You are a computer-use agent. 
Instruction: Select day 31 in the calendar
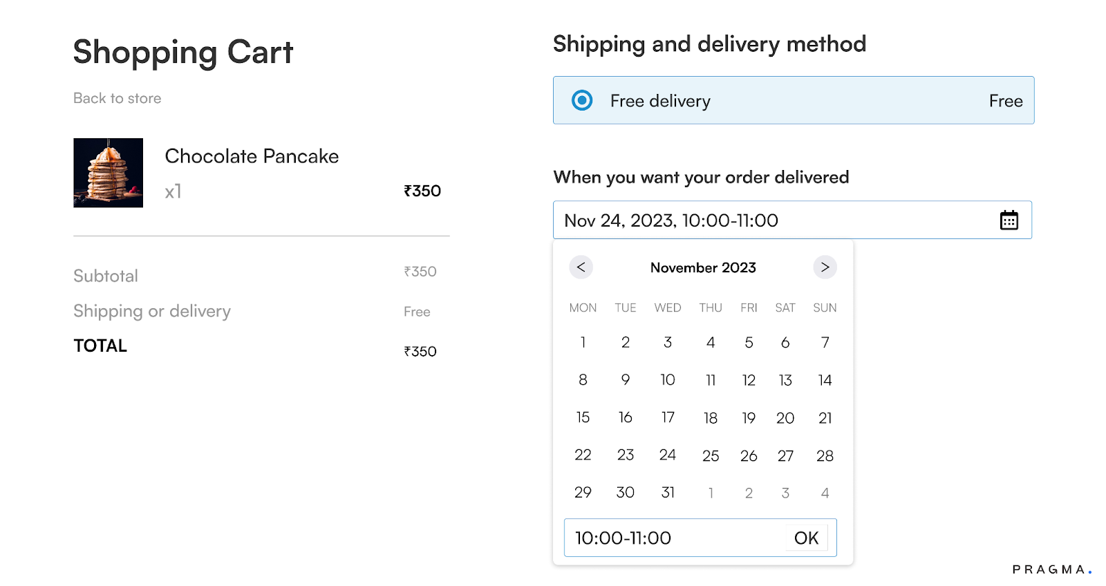[667, 492]
